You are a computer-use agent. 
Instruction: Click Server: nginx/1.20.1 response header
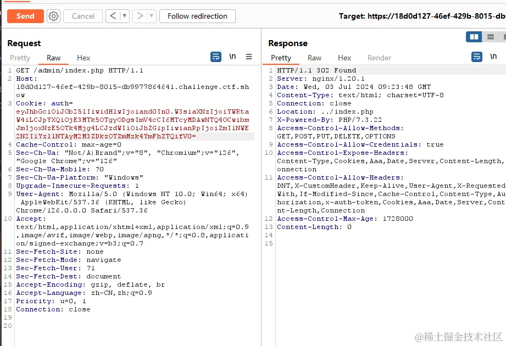[321, 79]
